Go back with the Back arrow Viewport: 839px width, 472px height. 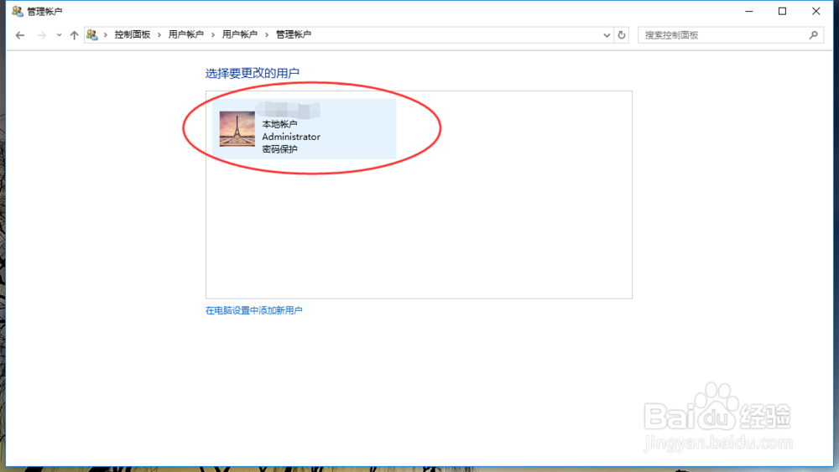pyautogui.click(x=20, y=35)
